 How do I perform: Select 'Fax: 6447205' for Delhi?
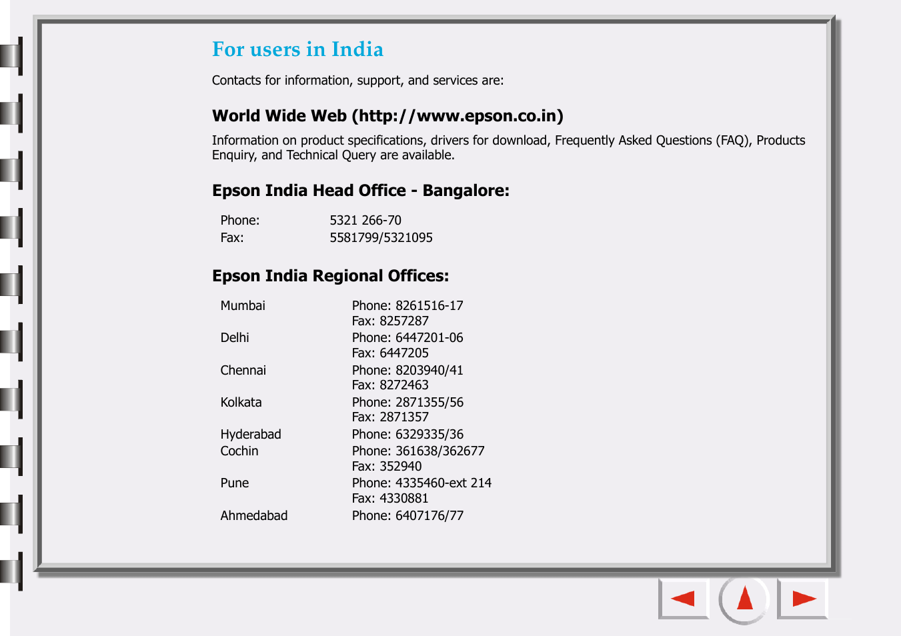390,353
